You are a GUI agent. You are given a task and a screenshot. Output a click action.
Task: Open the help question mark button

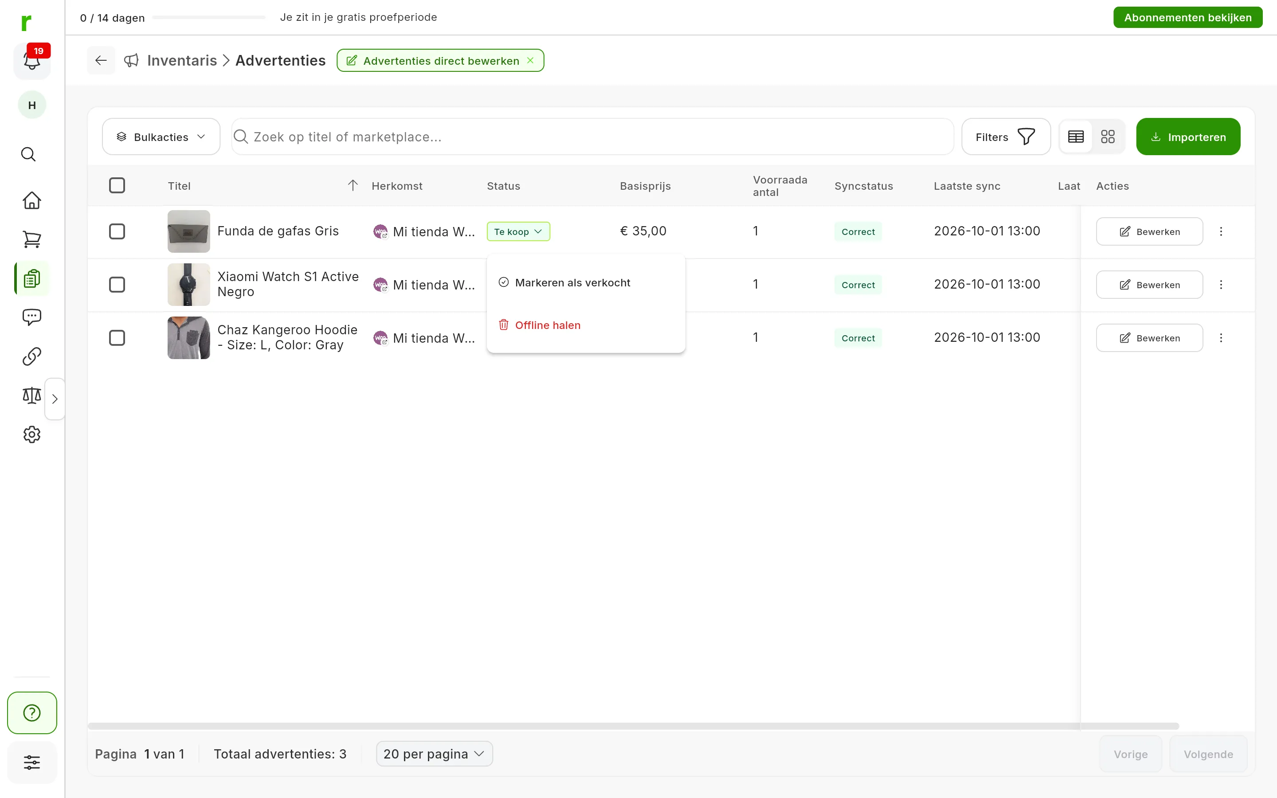(32, 712)
